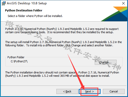Open the Change... folder dialog
The width and height of the screenshot is (128, 97).
[106, 62]
